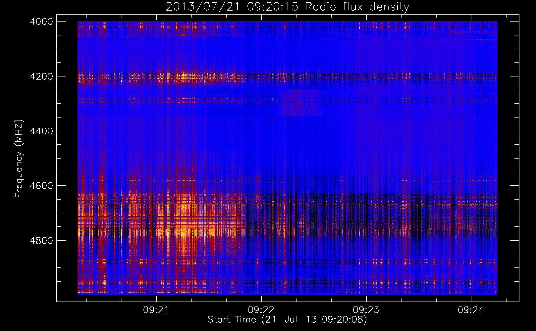Click the plot title "2013/07/21 09:20:15 Radio flux density"
The width and height of the screenshot is (536, 331).
click(287, 7)
